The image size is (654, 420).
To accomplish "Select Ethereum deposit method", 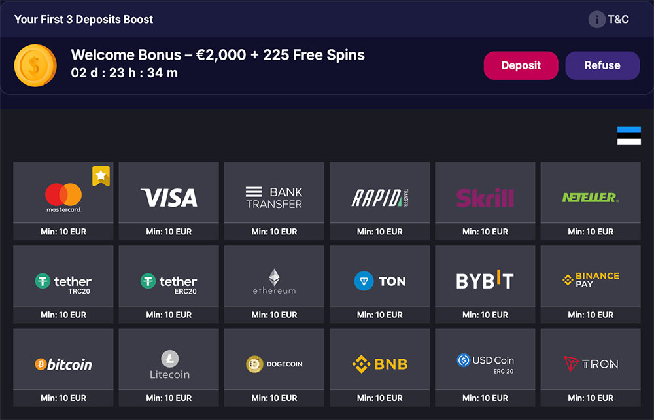I will [274, 281].
